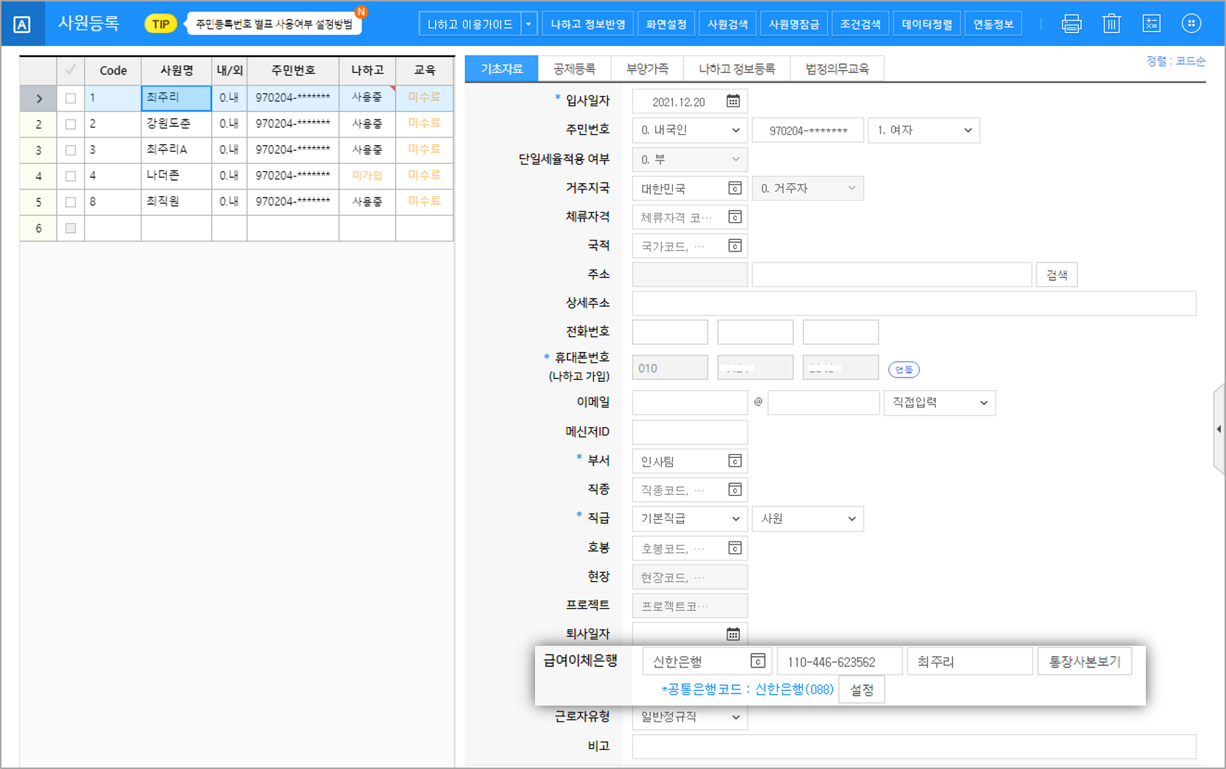
Task: Click the print icon in the header
Action: (1071, 24)
